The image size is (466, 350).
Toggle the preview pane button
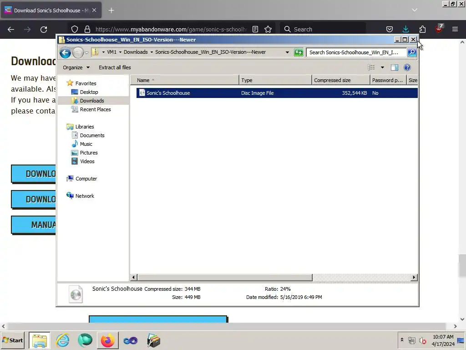tap(395, 67)
